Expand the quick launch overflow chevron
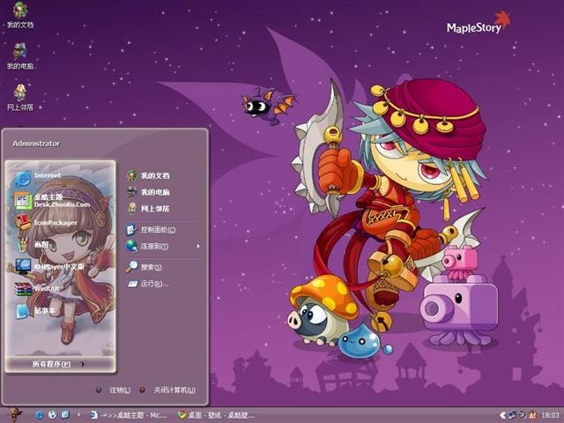Viewport: 564px width, 423px height. coord(78,415)
